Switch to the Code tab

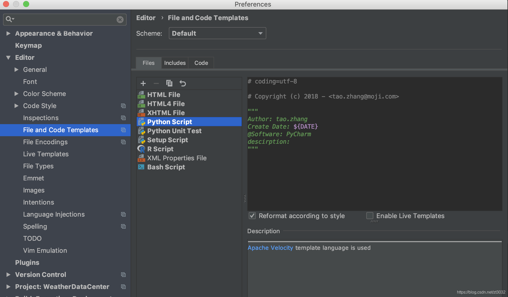pyautogui.click(x=201, y=63)
